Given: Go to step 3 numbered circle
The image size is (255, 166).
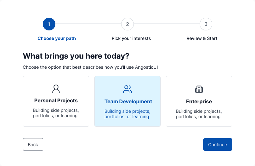Looking at the screenshot, I should [206, 24].
